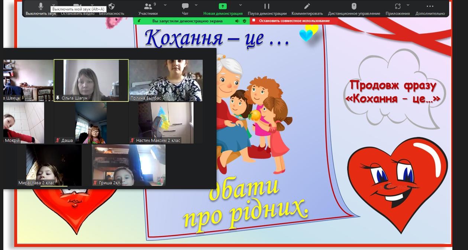Start a new share via Новая демонстрация
468x250 pixels.
[223, 7]
